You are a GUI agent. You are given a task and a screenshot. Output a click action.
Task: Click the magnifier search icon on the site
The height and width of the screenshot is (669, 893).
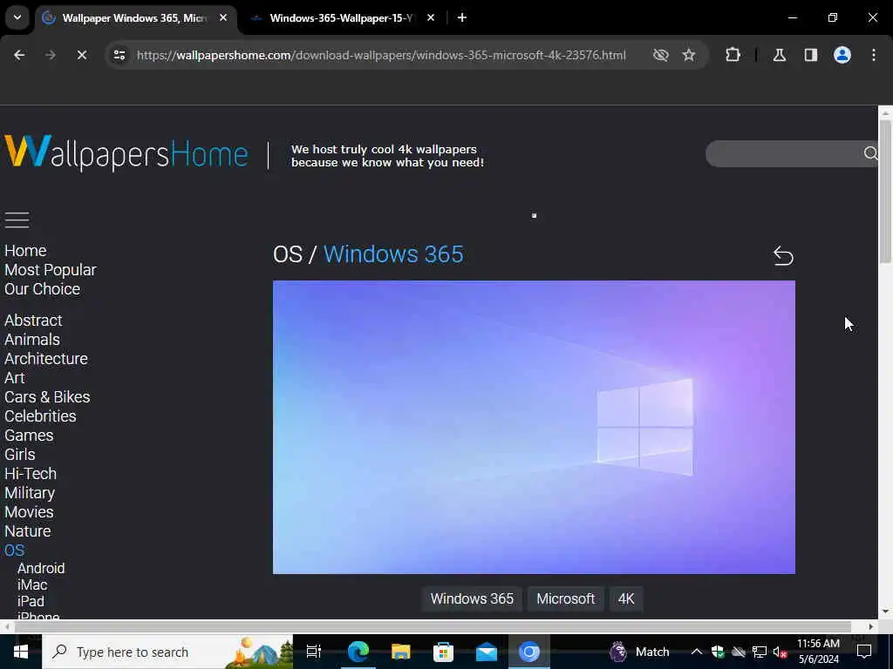870,153
